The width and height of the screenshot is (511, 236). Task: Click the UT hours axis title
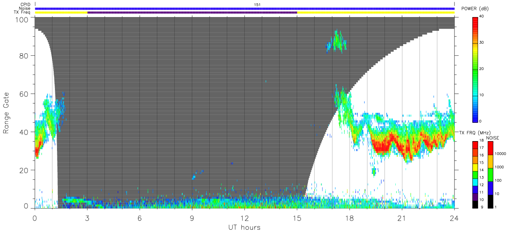(244, 228)
